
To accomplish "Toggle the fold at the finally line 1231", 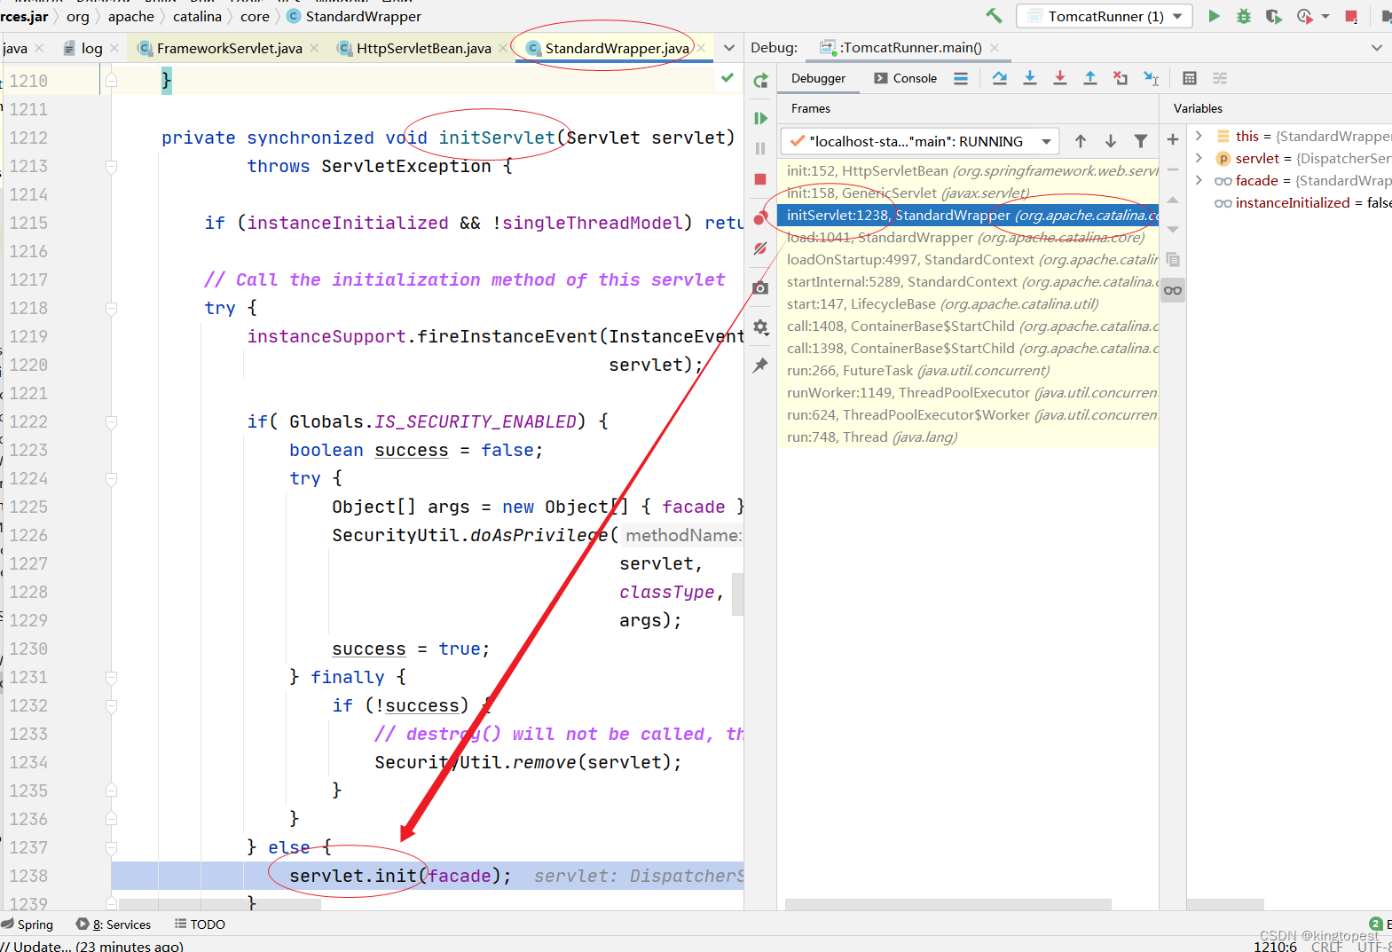I will pyautogui.click(x=111, y=677).
